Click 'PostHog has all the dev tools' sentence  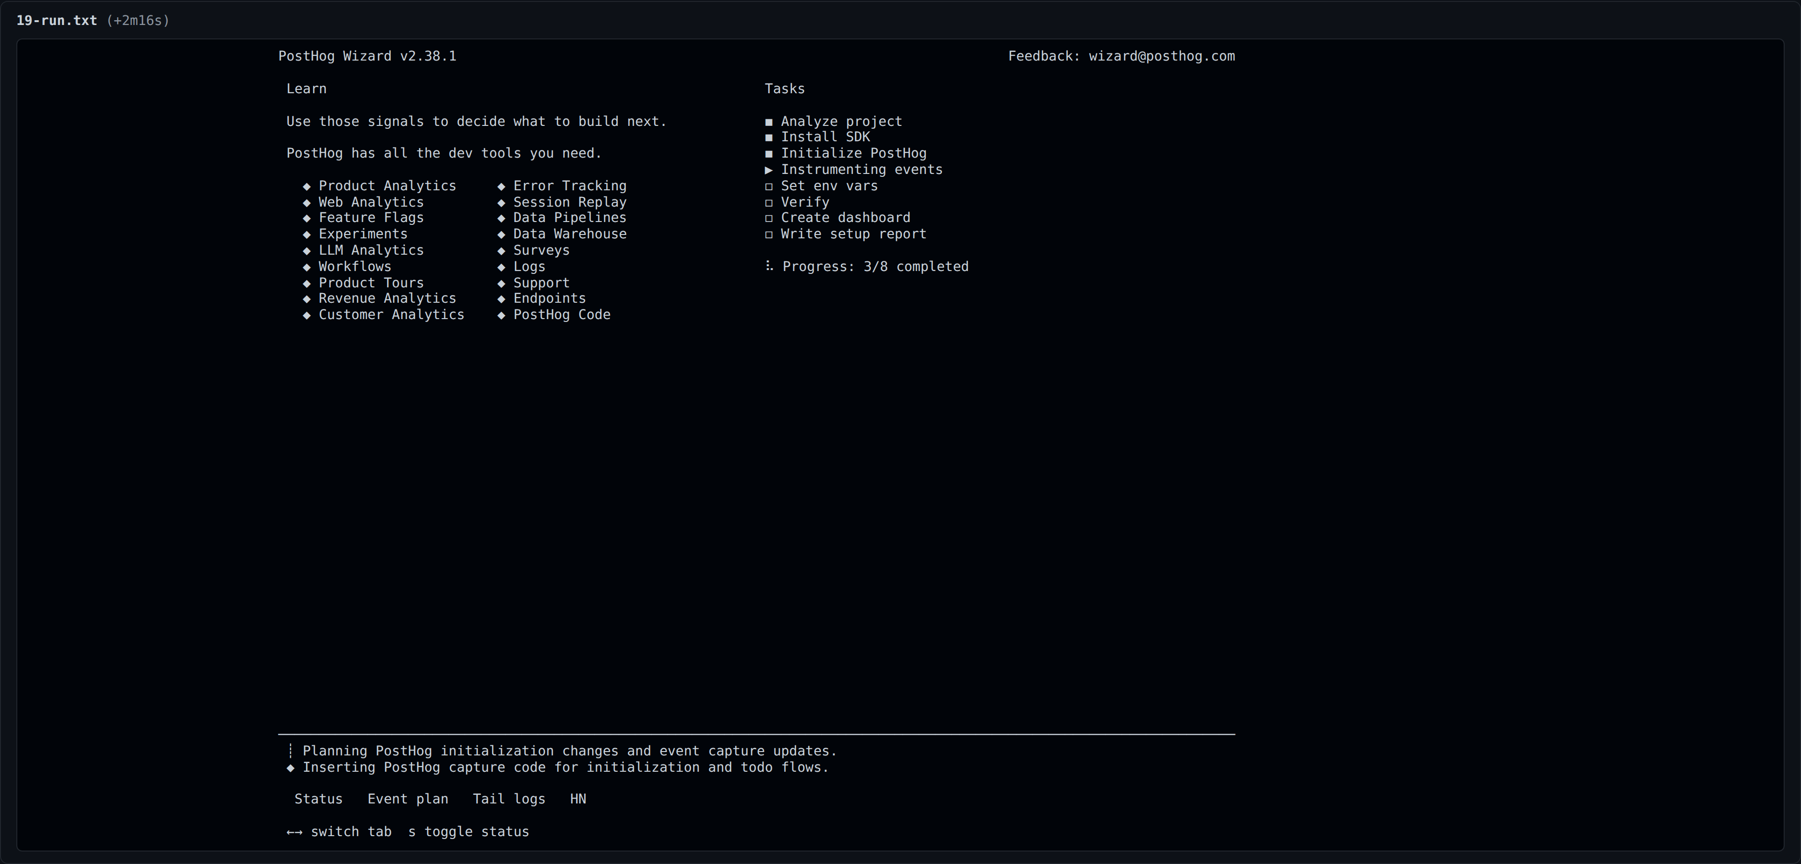point(444,154)
